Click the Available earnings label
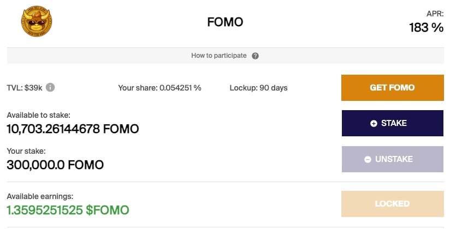 coord(40,196)
